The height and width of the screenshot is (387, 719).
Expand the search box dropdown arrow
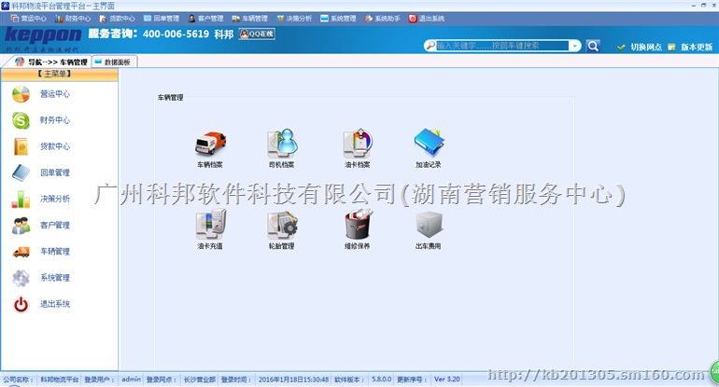click(x=575, y=45)
